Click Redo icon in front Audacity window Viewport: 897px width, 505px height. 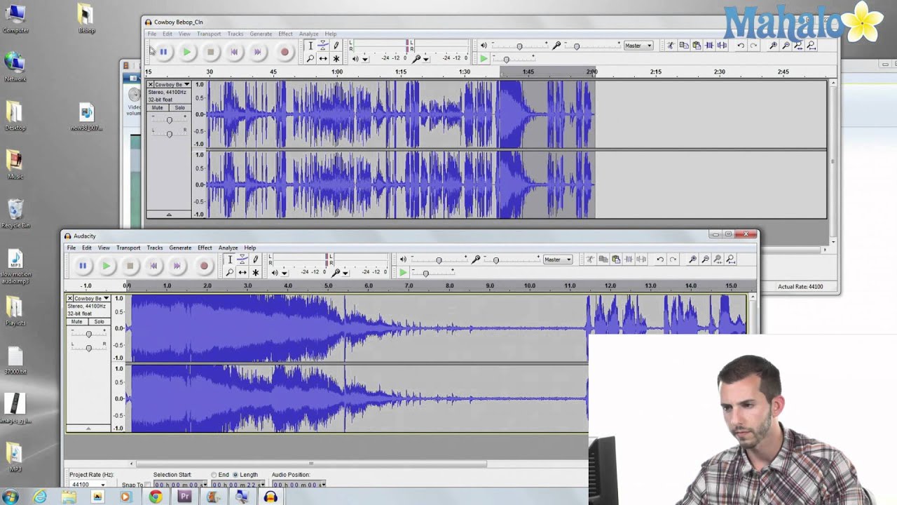(673, 260)
